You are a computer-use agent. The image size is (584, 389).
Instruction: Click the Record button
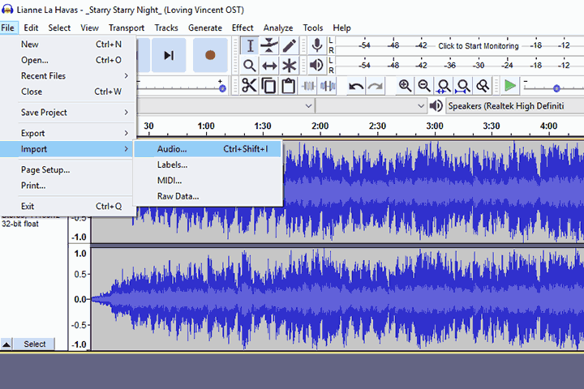210,55
